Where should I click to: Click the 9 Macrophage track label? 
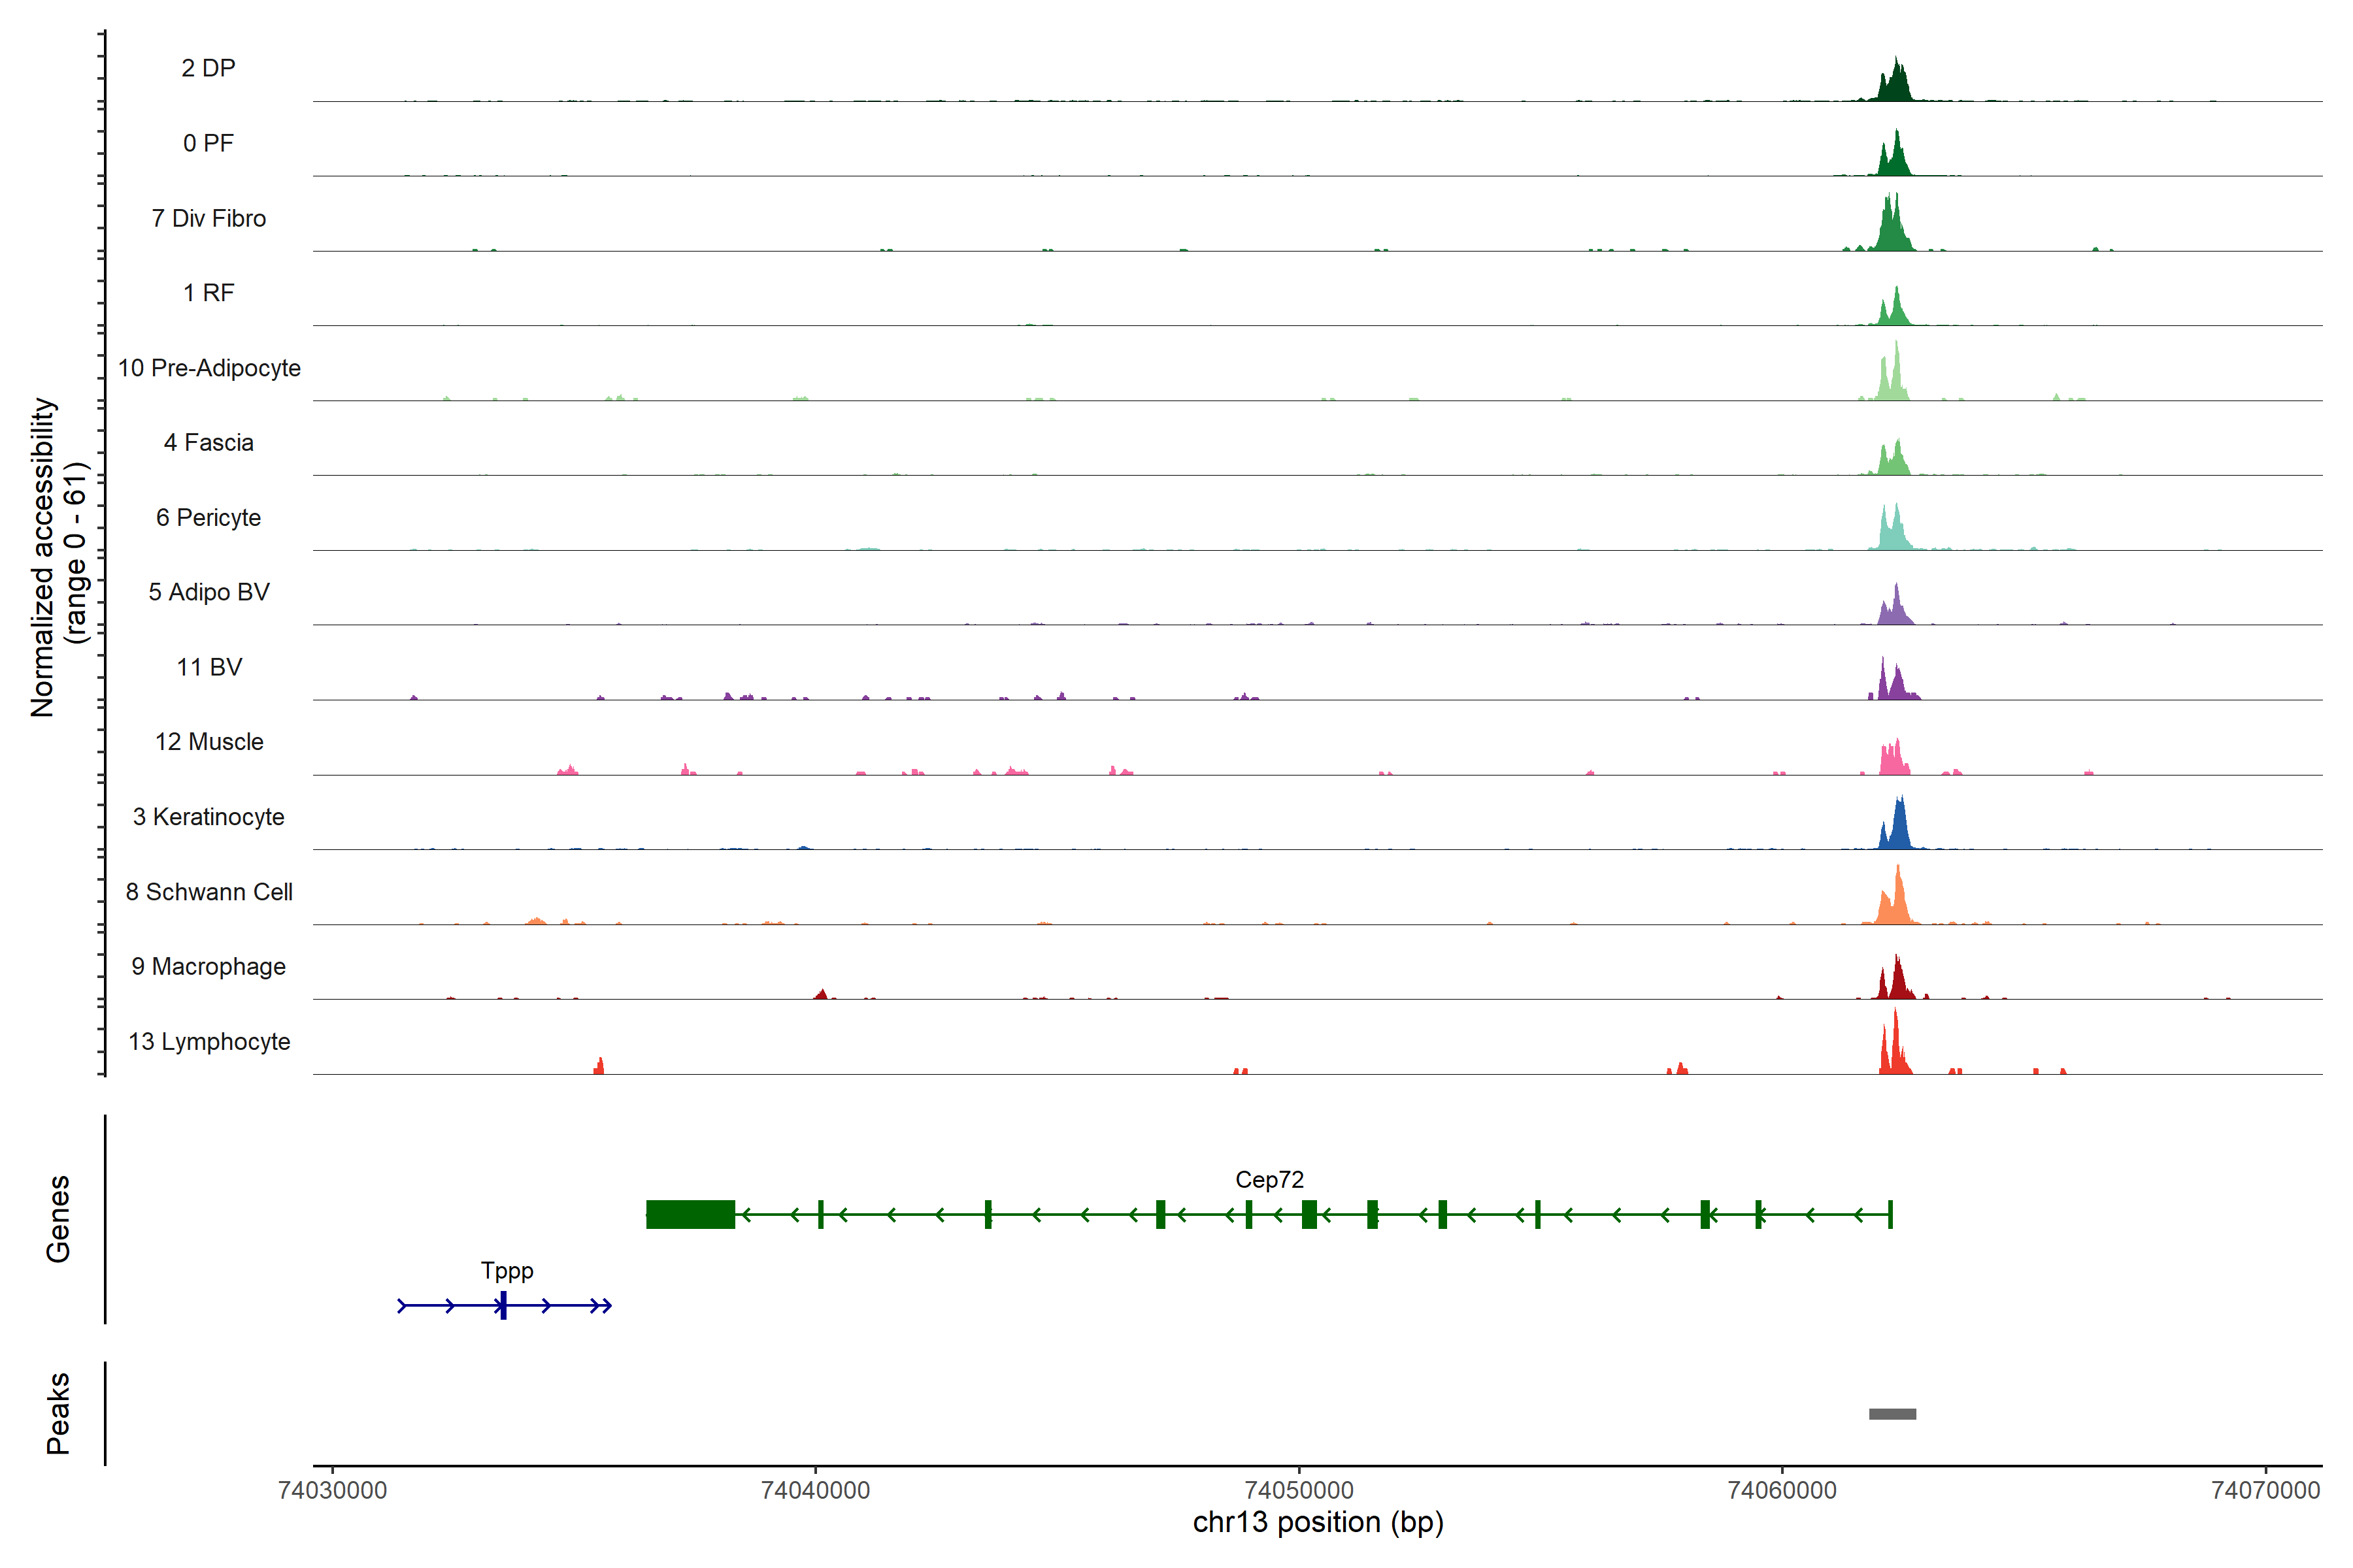(x=208, y=967)
